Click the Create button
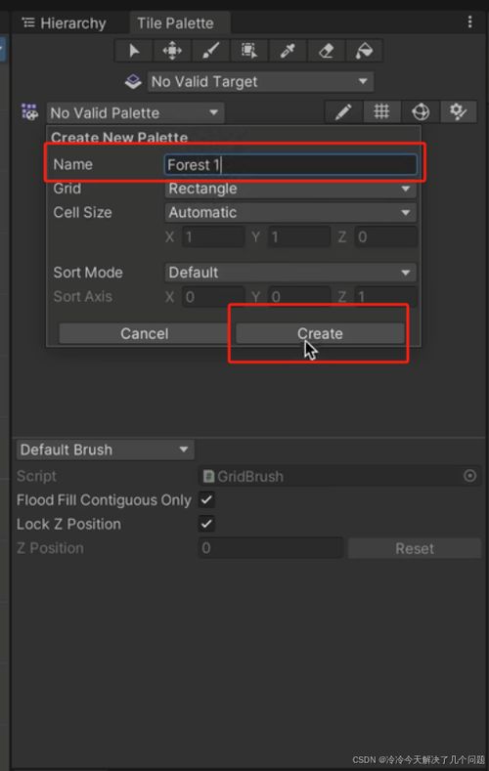 click(320, 334)
